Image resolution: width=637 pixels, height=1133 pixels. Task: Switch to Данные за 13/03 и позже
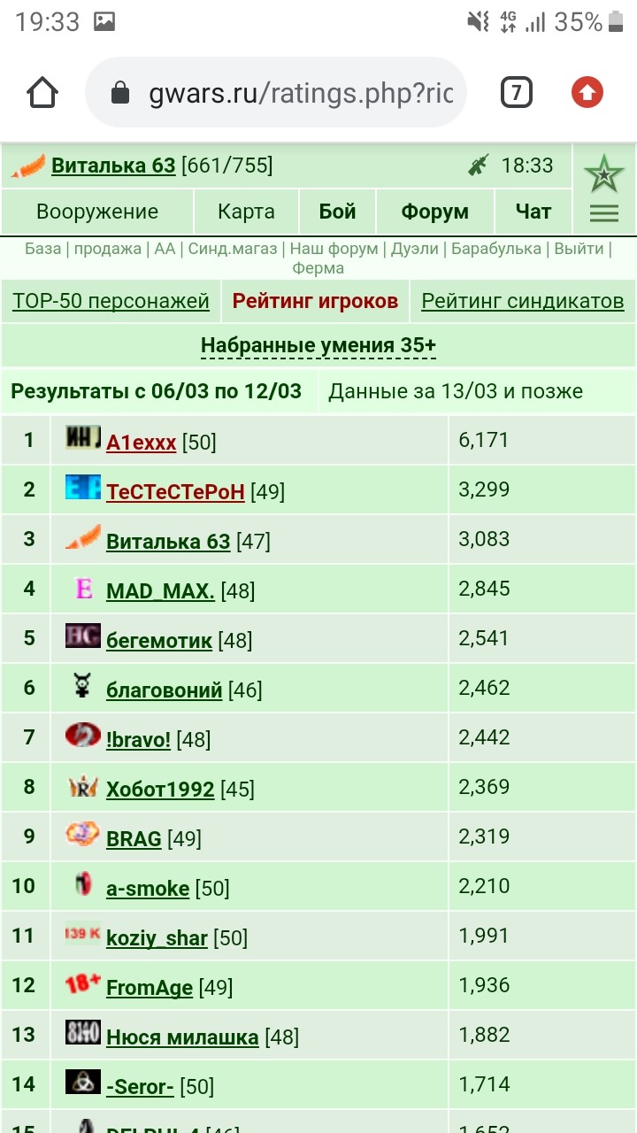[x=456, y=391]
